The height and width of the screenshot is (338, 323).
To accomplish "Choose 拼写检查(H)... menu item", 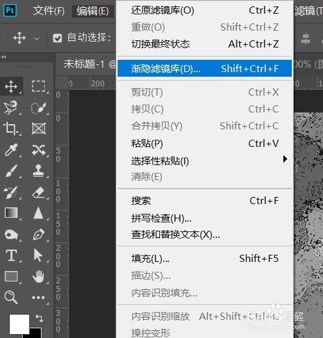I will coord(205,218).
